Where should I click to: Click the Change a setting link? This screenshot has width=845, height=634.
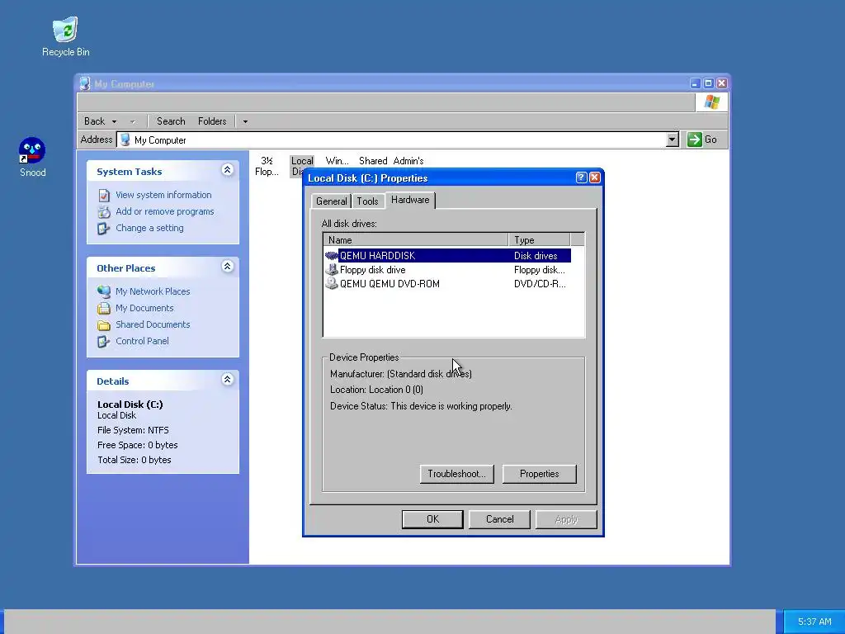pos(149,228)
